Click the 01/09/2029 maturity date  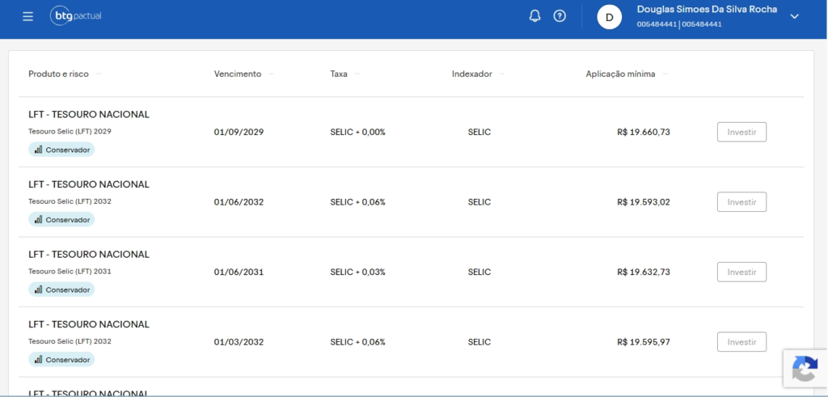pyautogui.click(x=239, y=132)
